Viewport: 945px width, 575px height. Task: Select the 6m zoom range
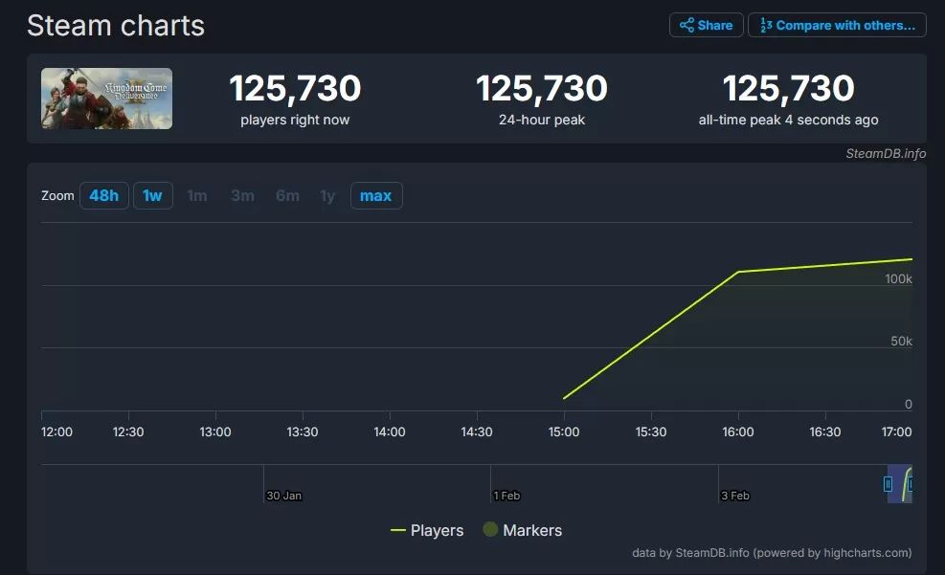click(287, 196)
